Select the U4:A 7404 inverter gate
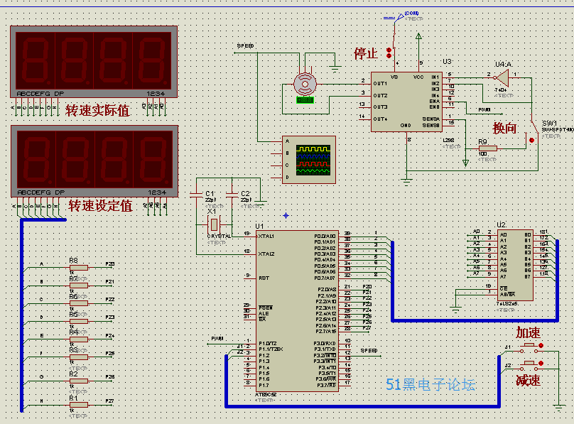Screen dimensions: 574x424 (503, 77)
